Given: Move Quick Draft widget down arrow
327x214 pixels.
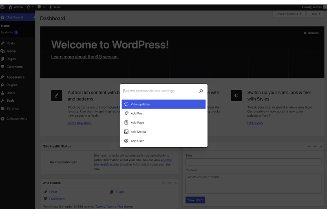Looking at the screenshot, I should [x=315, y=146].
